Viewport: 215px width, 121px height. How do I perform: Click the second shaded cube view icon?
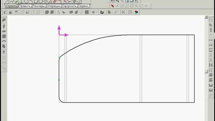tap(11, 12)
